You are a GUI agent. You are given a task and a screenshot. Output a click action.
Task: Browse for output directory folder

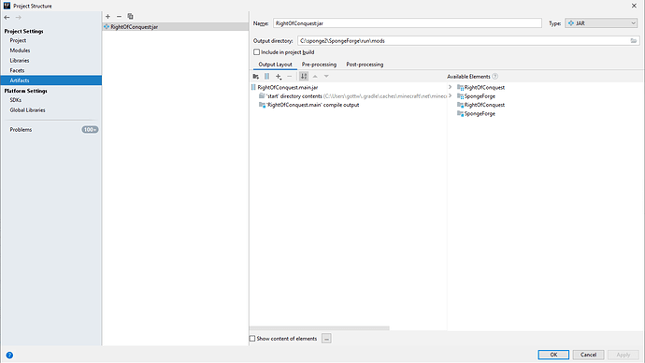coord(634,41)
